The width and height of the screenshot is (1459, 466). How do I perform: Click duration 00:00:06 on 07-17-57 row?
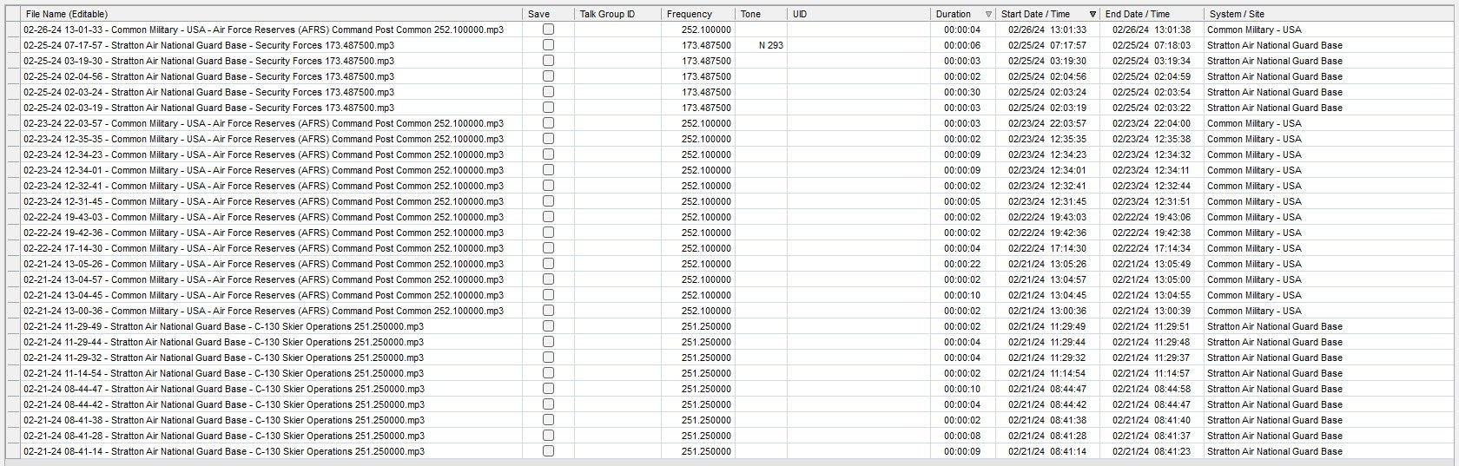point(962,45)
